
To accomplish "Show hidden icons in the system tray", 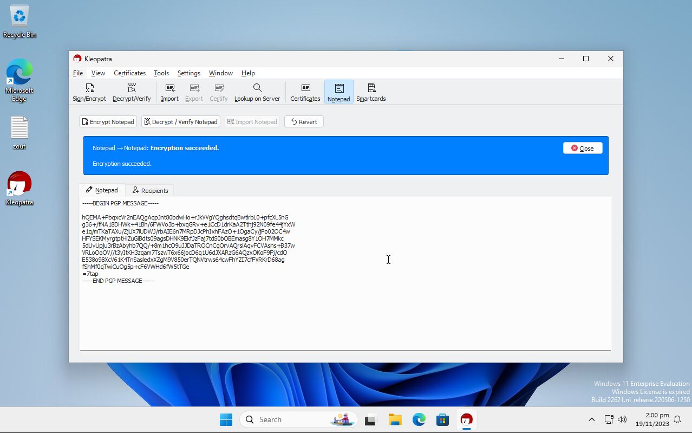I will (x=591, y=419).
